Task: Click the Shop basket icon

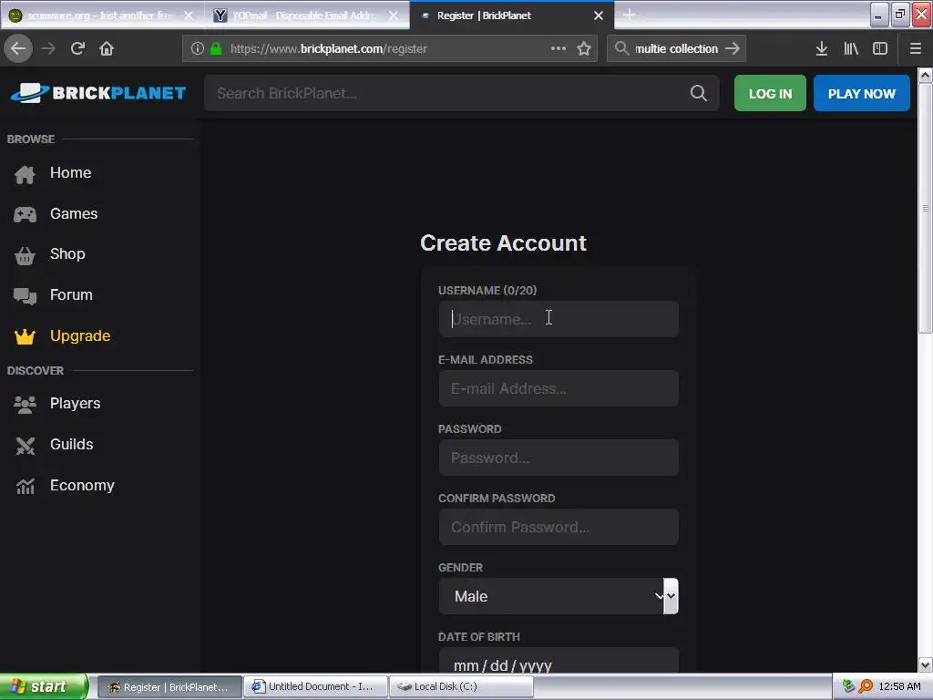Action: (x=25, y=255)
